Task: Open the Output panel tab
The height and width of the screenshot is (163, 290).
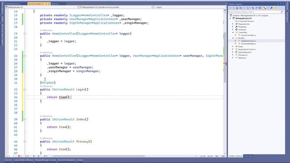Action: (80, 160)
